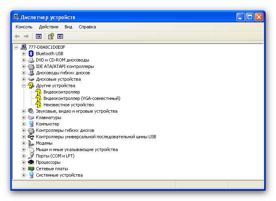276x201 pixels.
Task: Open the Properties help icon in toolbar
Action: tap(51, 36)
